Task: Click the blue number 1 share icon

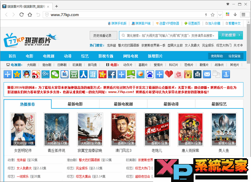Action: (x=226, y=74)
